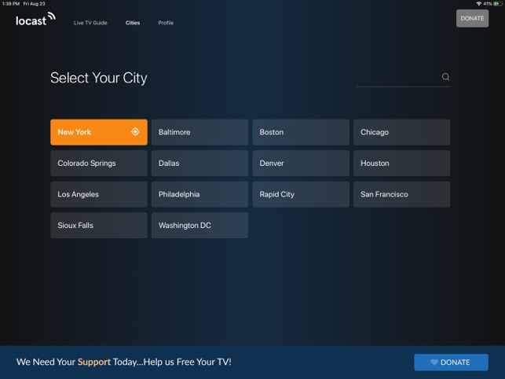This screenshot has height=379, width=505.
Task: Choose Boston from the city list
Action: pyautogui.click(x=301, y=132)
